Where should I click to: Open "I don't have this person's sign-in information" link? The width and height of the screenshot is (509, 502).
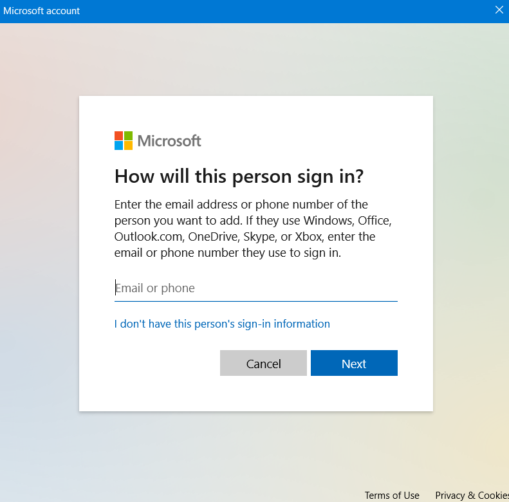coord(222,324)
